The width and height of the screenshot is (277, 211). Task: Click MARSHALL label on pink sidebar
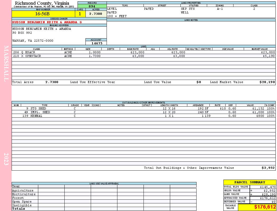click(x=6, y=64)
